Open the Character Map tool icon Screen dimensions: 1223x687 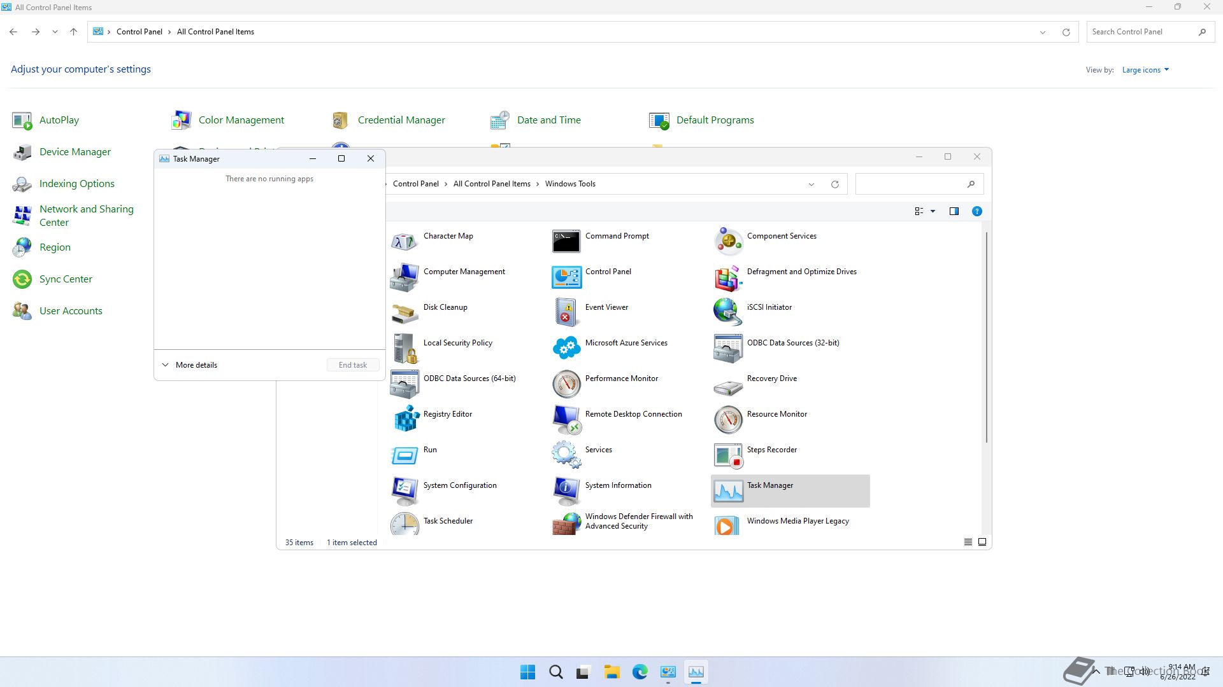tap(404, 241)
